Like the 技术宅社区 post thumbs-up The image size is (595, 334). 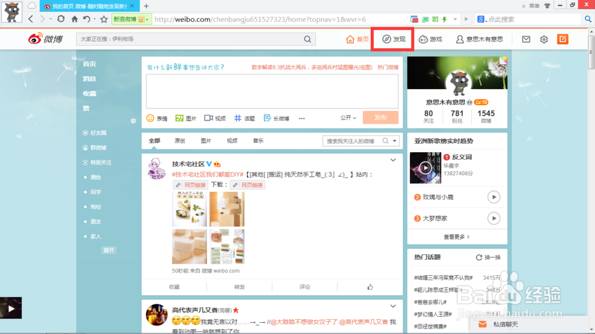click(370, 287)
